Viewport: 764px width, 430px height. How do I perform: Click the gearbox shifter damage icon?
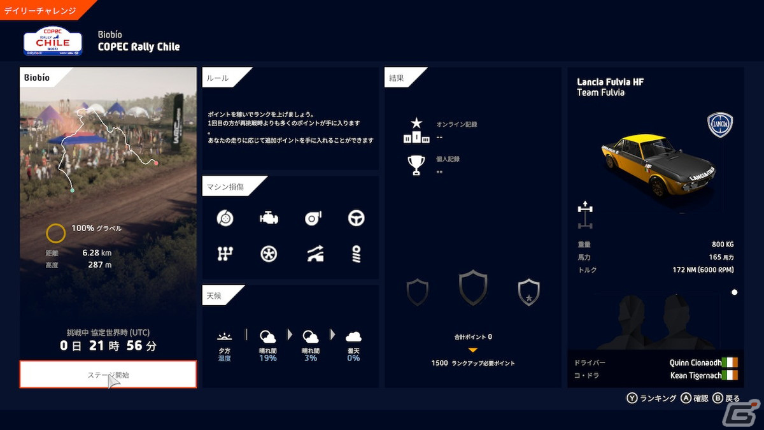point(225,254)
